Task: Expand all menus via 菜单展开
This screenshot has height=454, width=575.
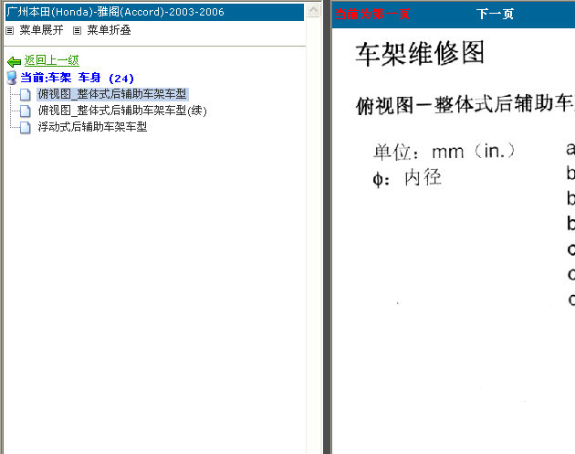Action: coord(41,30)
